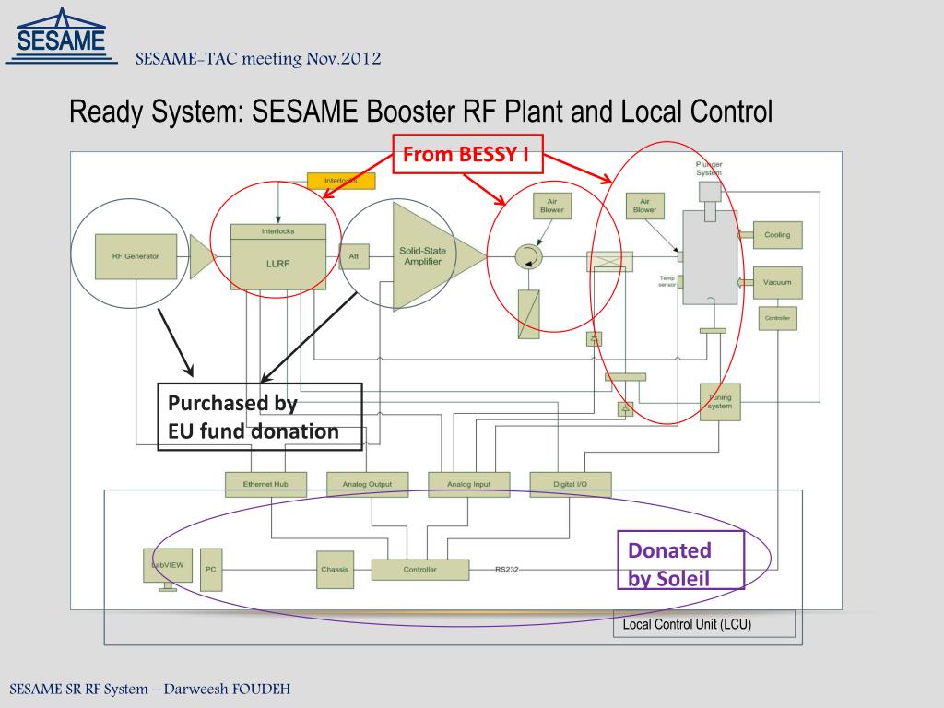Image resolution: width=944 pixels, height=708 pixels.
Task: Click the small Controller box below Vacuum
Action: pyautogui.click(x=777, y=318)
